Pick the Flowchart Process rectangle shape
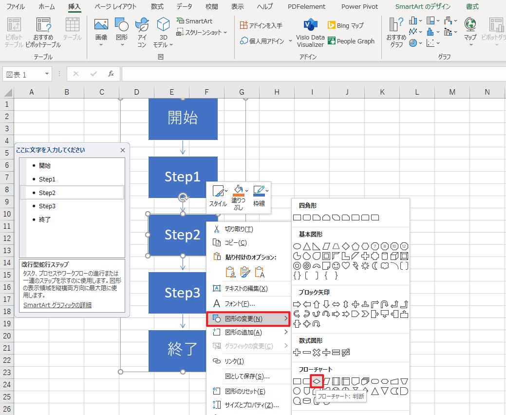506x415 pixels. (297, 381)
